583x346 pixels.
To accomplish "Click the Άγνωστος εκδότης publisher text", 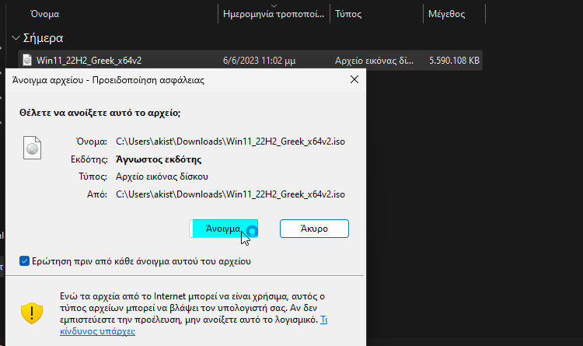I will 159,159.
